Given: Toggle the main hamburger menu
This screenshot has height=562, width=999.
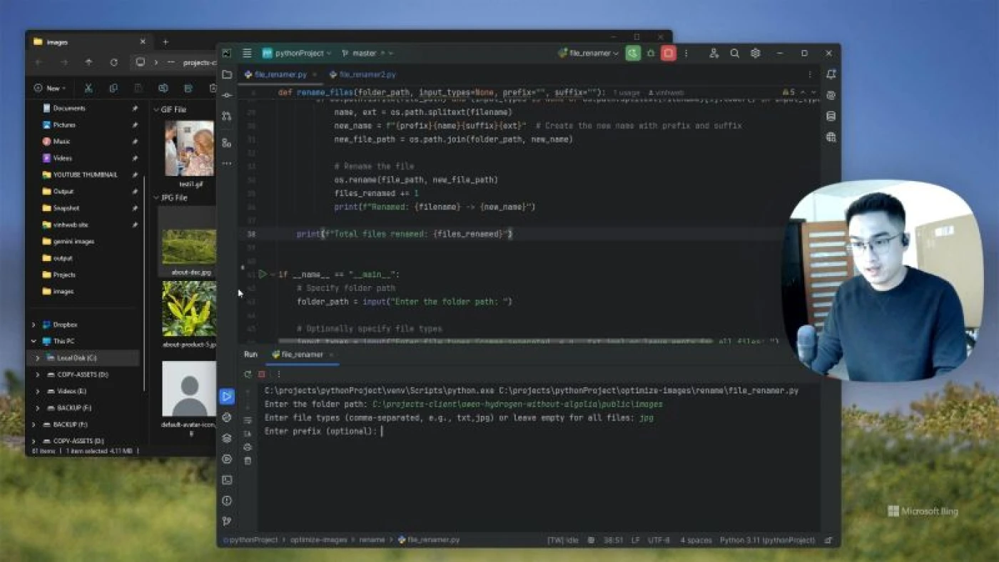Looking at the screenshot, I should click(247, 53).
